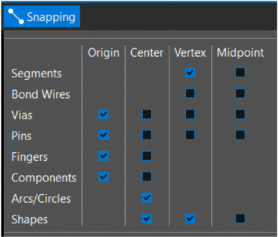Enable Pins Center snapping
Image resolution: width=278 pixels, height=237 pixels.
point(147,135)
